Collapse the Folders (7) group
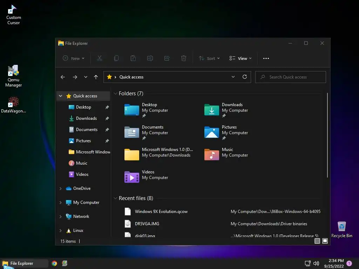The height and width of the screenshot is (269, 359). [115, 94]
